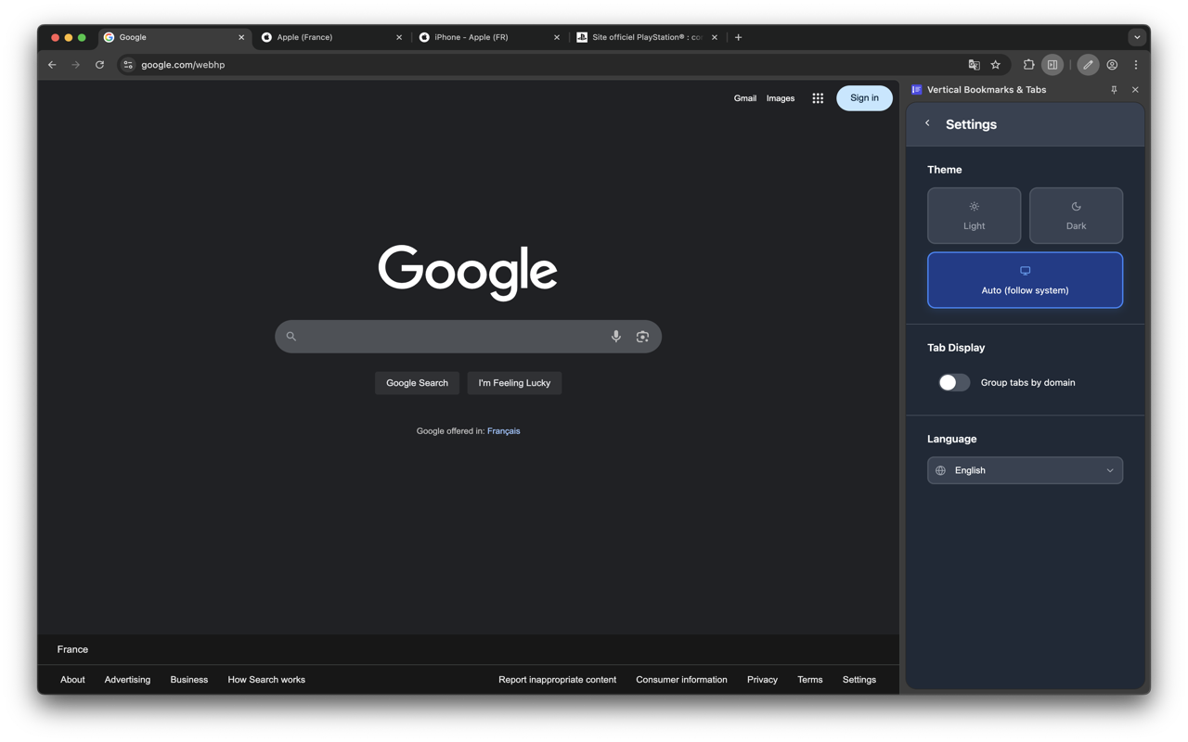
Task: Click the translate page icon
Action: click(974, 65)
